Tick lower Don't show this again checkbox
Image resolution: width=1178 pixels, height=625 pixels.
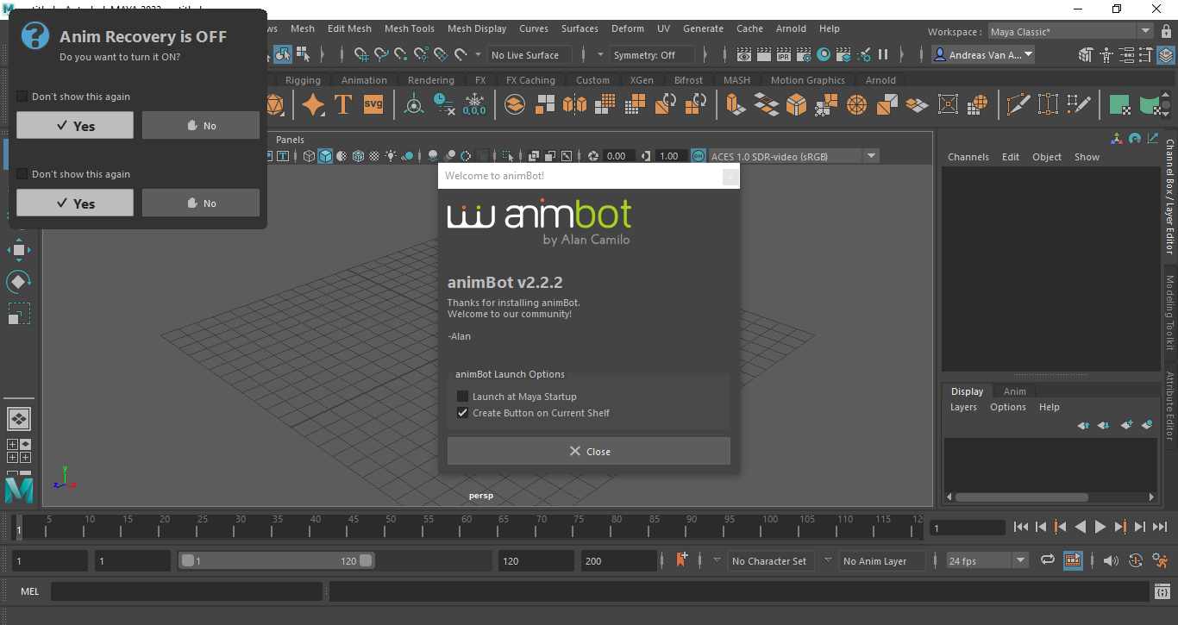(22, 174)
